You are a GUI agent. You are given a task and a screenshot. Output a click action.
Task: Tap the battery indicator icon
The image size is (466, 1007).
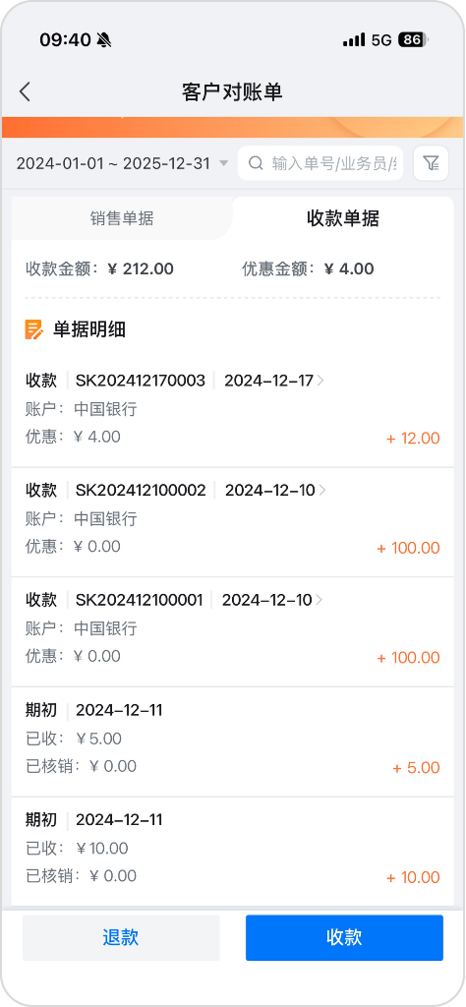pyautogui.click(x=412, y=39)
